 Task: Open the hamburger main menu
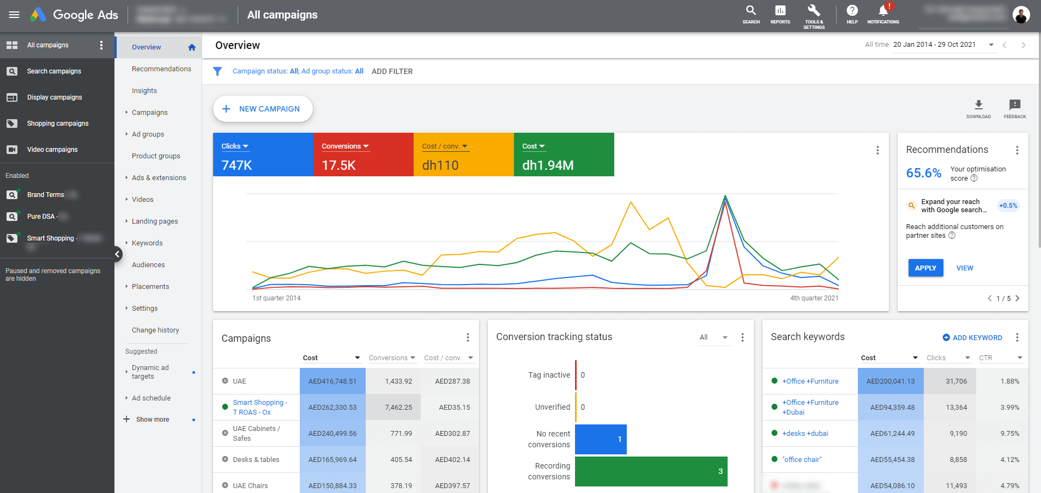(14, 15)
